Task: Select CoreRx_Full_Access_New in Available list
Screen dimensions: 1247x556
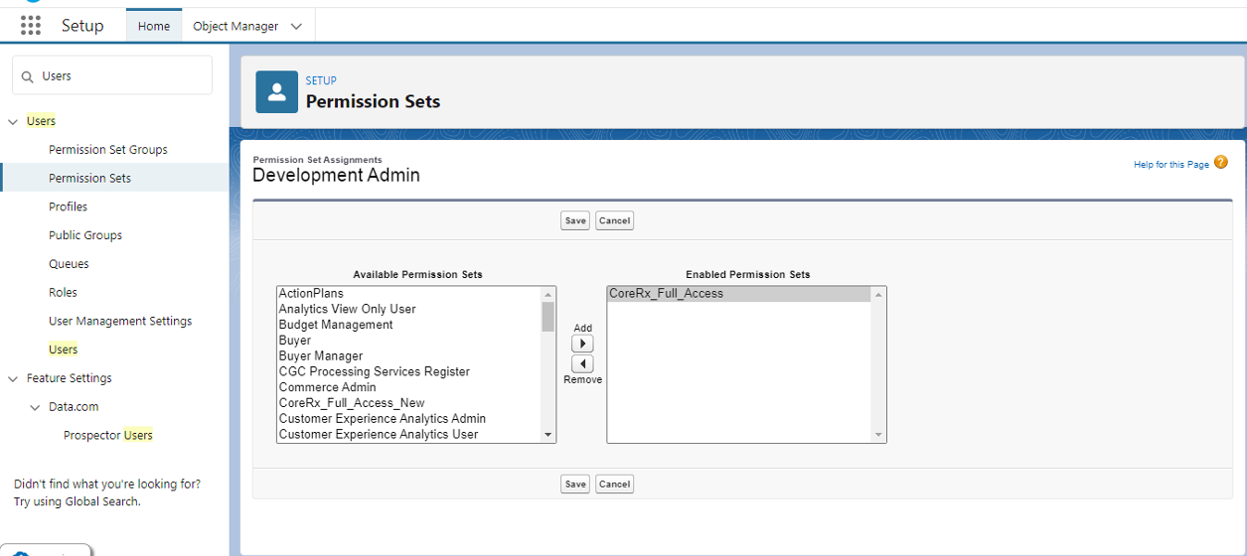Action: coord(352,403)
